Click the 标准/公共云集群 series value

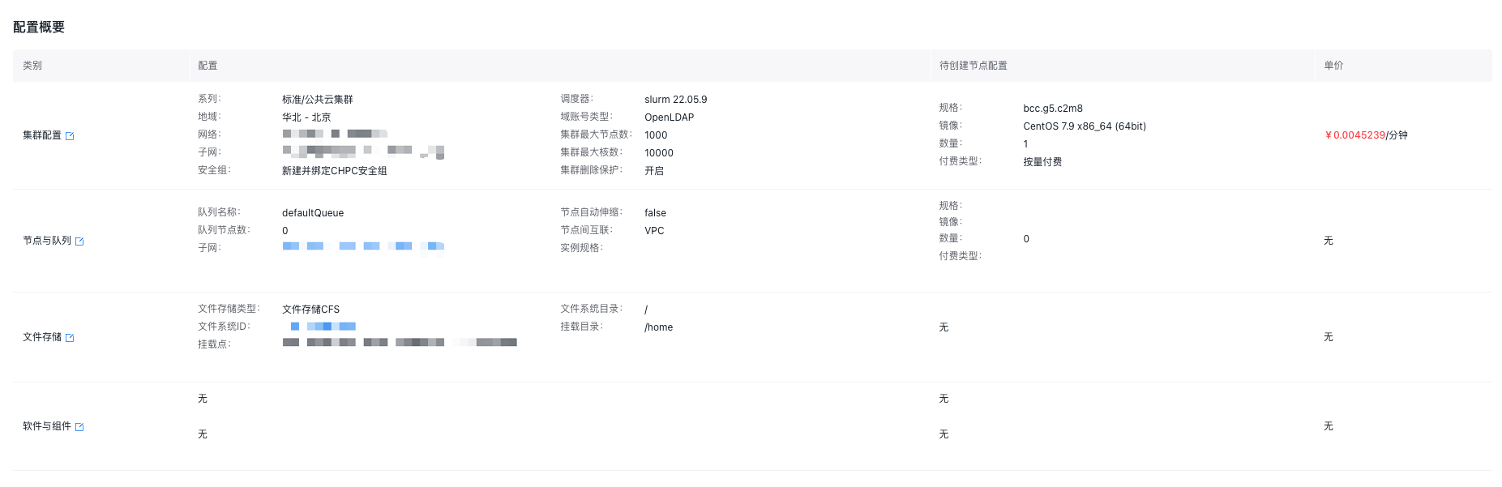318,100
